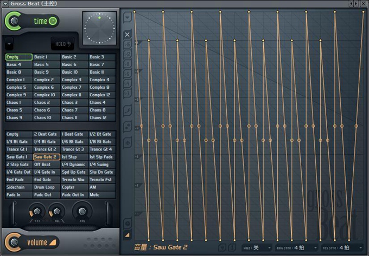Open the small dropdown left of HOLD button
The image size is (369, 256).
pyautogui.click(x=9, y=44)
